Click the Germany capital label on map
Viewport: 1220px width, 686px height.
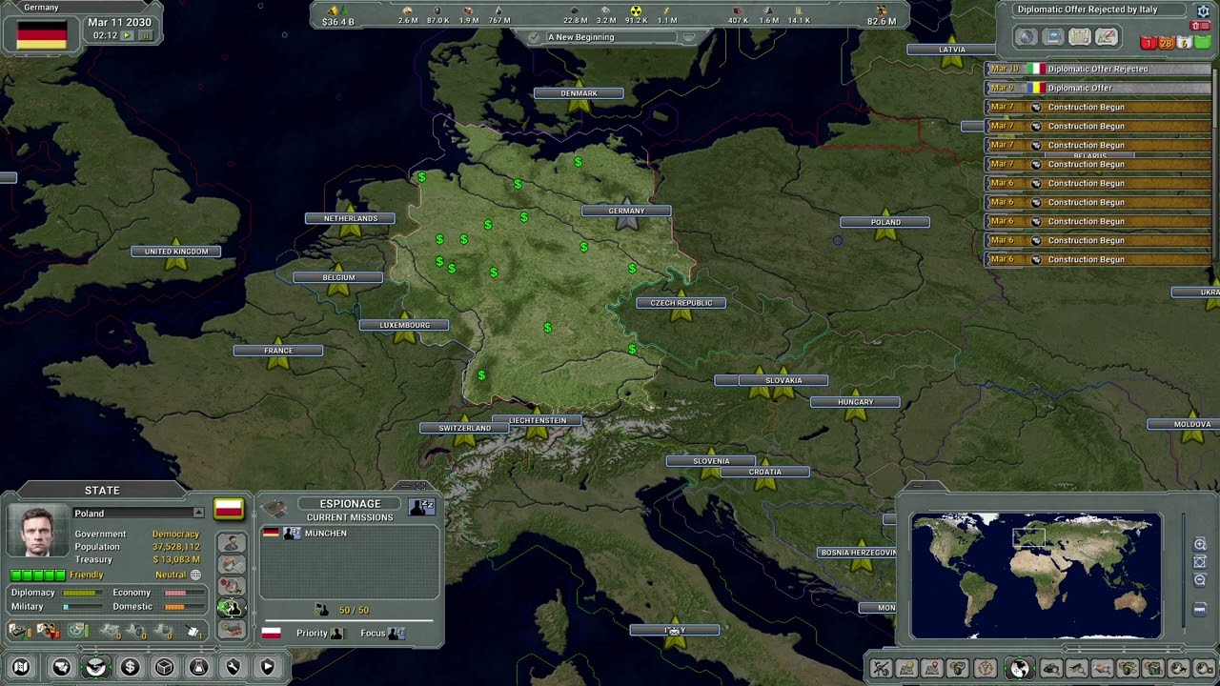pyautogui.click(x=626, y=211)
